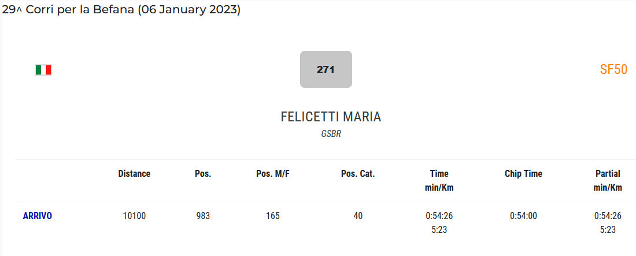Click the ARRIVO checkpoint link

point(38,216)
